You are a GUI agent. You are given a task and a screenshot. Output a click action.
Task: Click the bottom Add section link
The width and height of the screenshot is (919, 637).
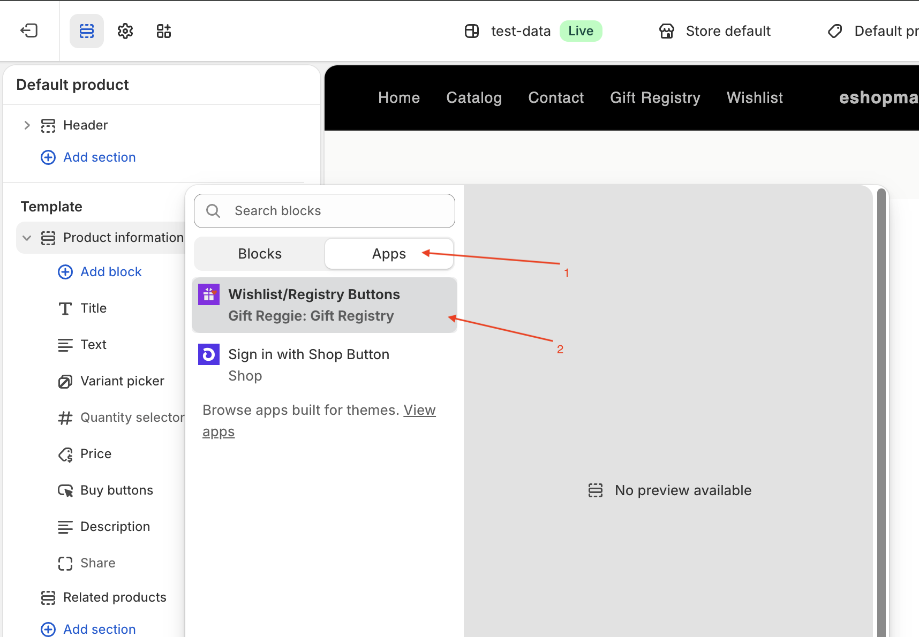tap(100, 630)
